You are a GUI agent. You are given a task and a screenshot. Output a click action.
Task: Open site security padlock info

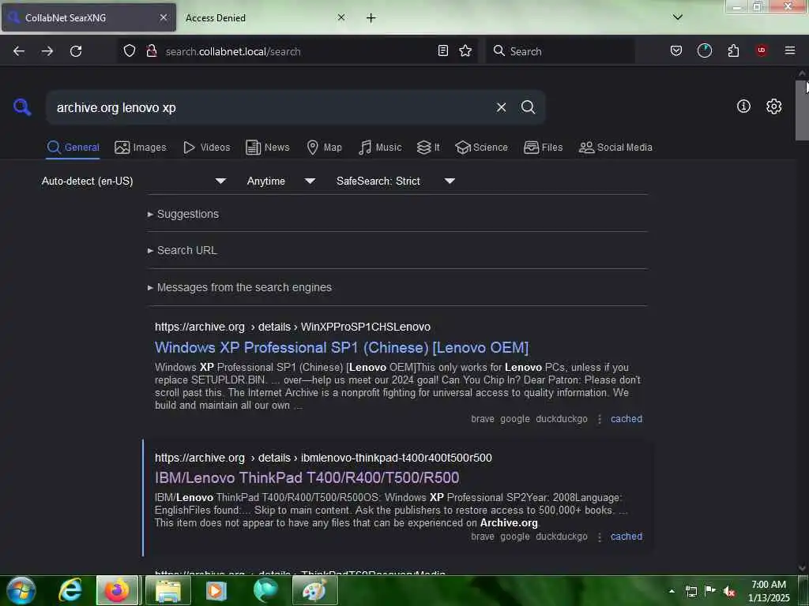point(151,50)
